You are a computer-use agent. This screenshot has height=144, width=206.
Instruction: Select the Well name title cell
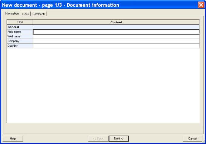(x=20, y=36)
